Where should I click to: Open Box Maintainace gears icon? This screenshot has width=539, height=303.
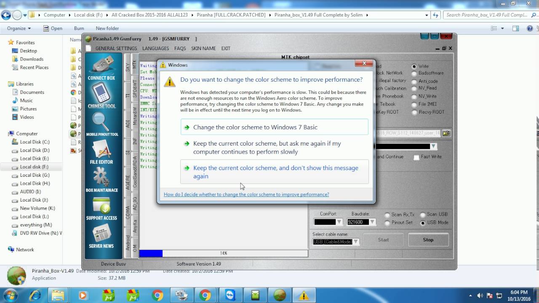click(101, 180)
